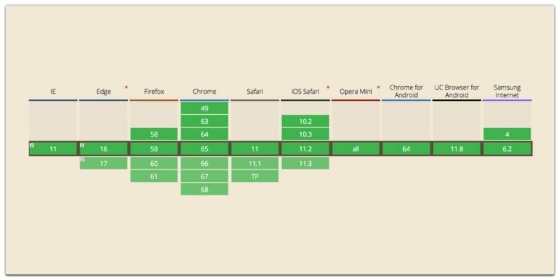Click the red asterisk beside Opera Mini header
The width and height of the screenshot is (560, 280).
coord(378,87)
